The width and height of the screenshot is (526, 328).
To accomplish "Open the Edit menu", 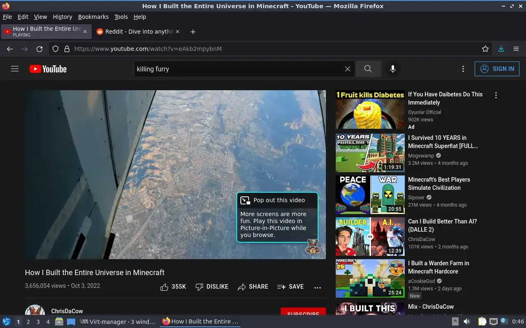I will pyautogui.click(x=23, y=17).
